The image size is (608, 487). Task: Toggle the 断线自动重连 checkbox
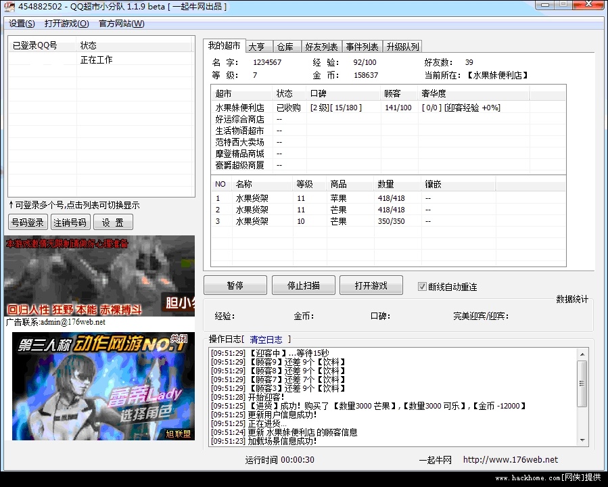coord(422,287)
